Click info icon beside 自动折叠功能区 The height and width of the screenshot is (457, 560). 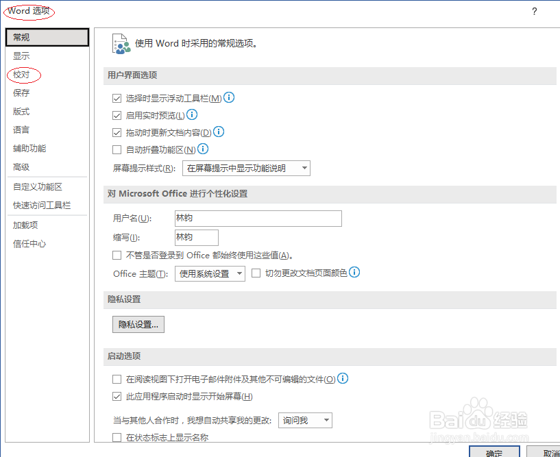pos(203,149)
